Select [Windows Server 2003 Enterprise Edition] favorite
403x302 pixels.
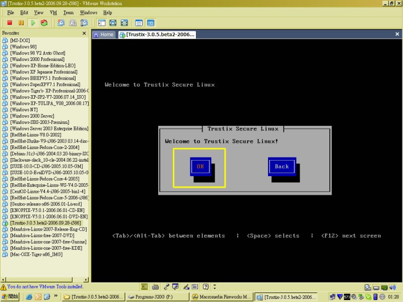coord(49,128)
